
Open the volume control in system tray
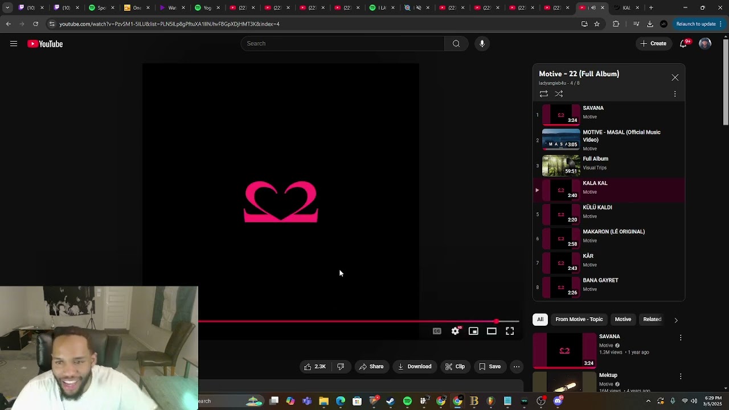694,401
